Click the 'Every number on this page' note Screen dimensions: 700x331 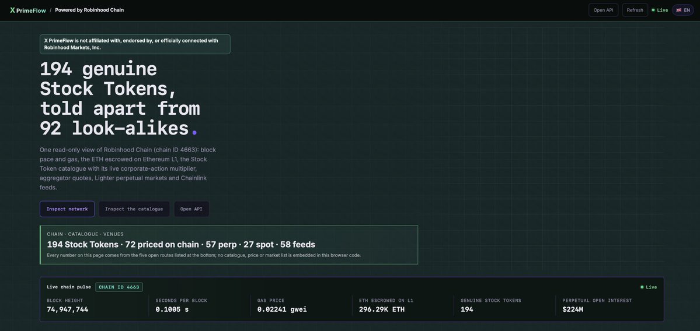tap(204, 255)
